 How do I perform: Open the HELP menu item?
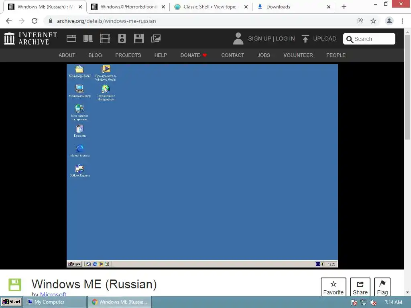coord(161,55)
